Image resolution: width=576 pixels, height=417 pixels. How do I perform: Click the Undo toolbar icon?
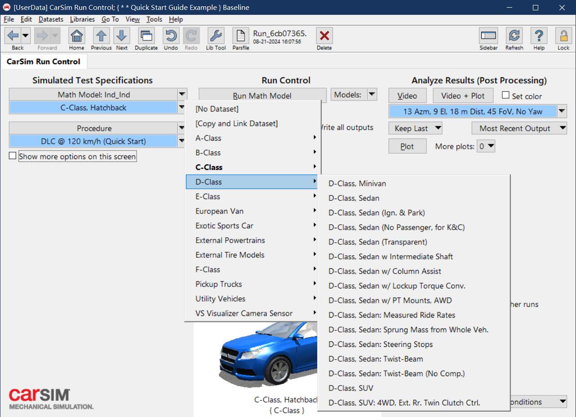(x=171, y=35)
